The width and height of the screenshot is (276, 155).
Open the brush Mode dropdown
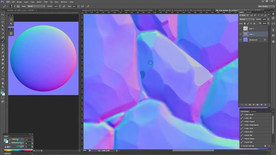(36, 6)
